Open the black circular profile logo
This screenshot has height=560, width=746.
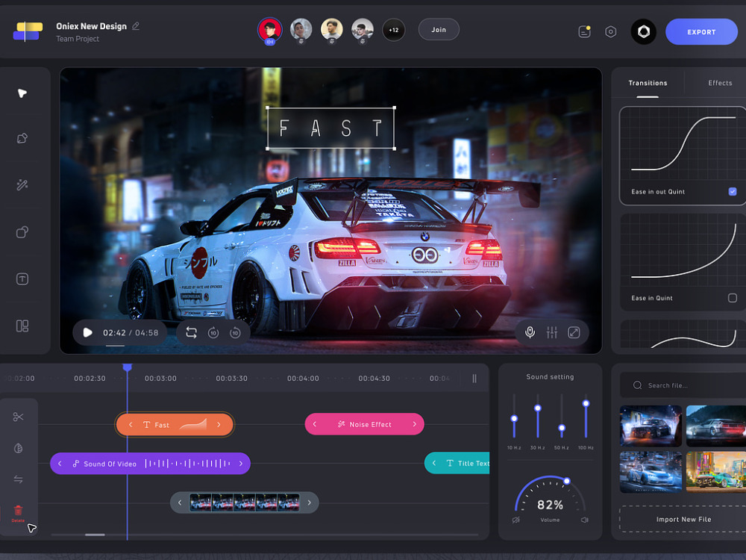click(643, 31)
